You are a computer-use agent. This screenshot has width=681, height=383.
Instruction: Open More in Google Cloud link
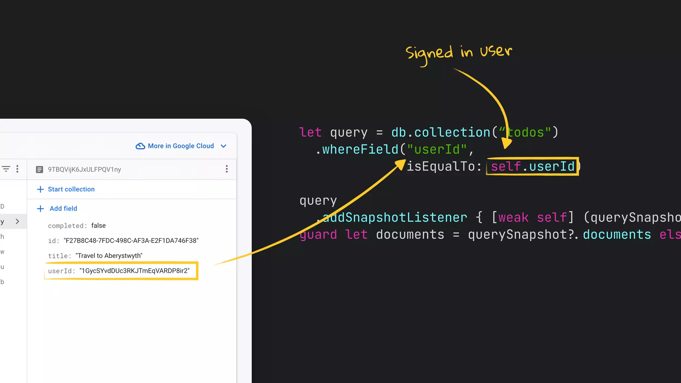(181, 146)
